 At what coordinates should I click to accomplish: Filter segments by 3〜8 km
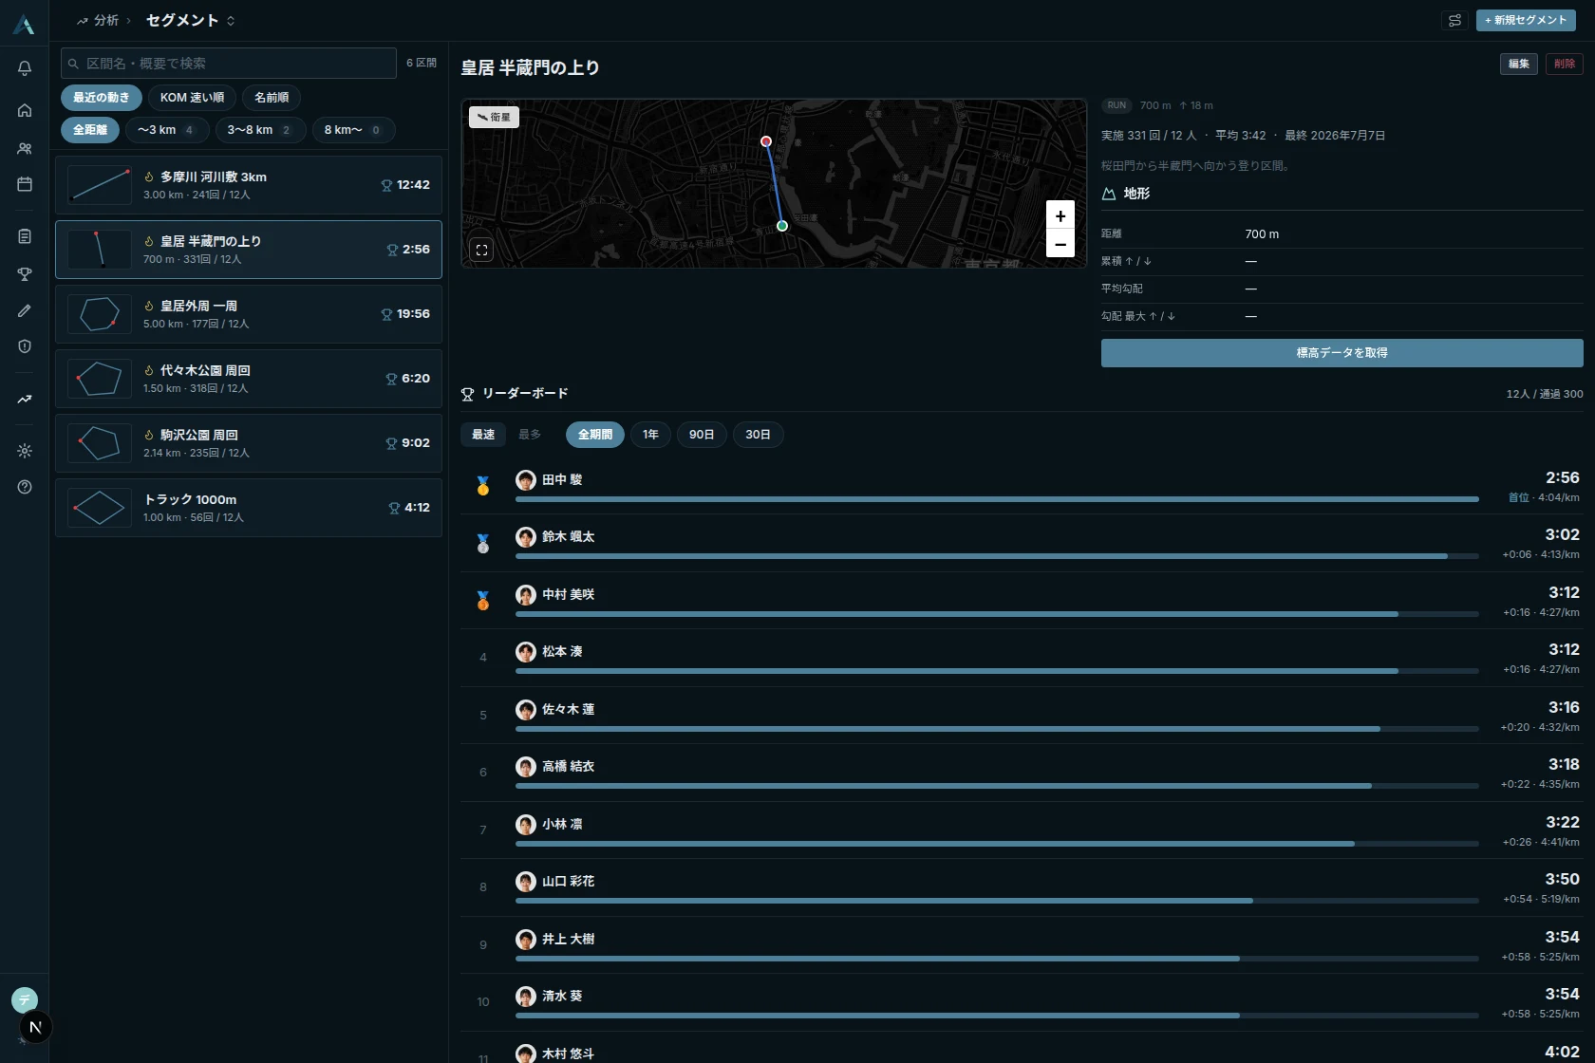260,130
